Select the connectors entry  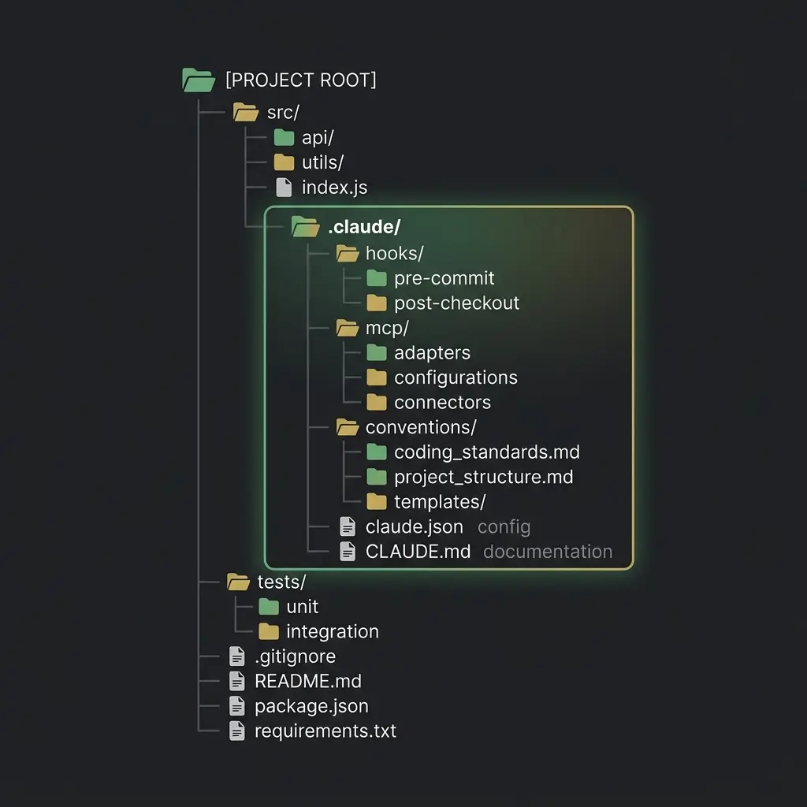point(443,403)
